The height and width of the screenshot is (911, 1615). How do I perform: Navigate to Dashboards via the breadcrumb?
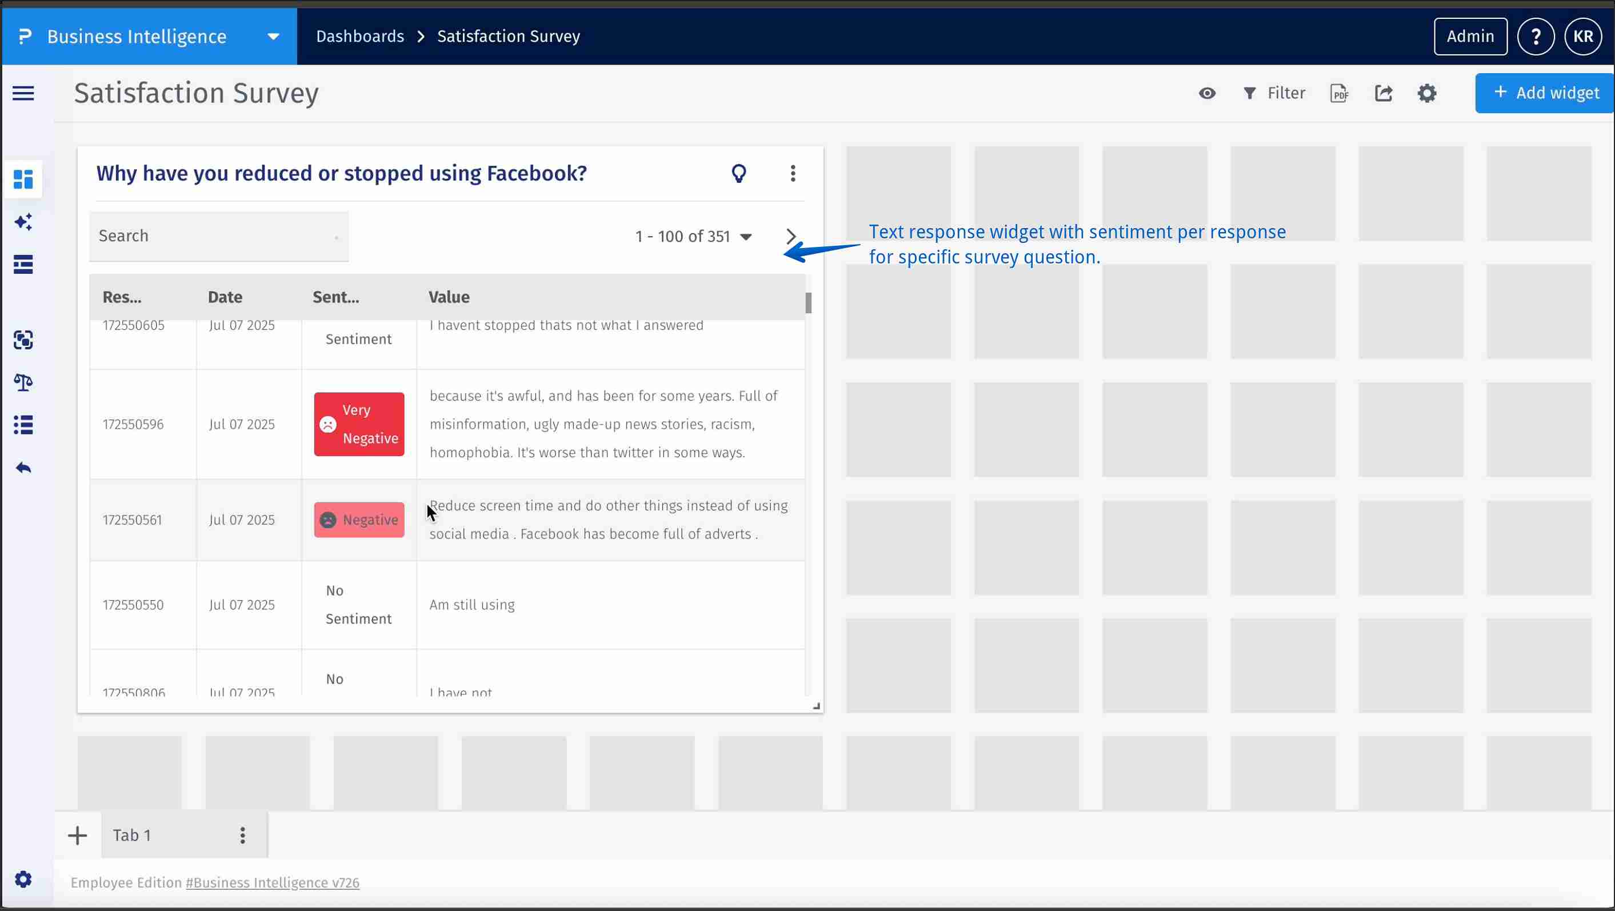(x=360, y=36)
